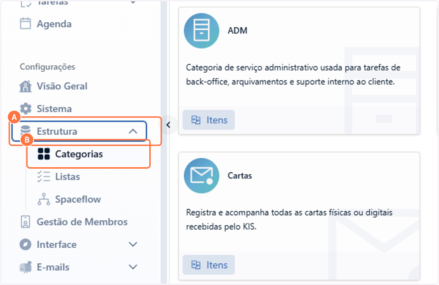Click the Categorias grid icon

click(44, 154)
